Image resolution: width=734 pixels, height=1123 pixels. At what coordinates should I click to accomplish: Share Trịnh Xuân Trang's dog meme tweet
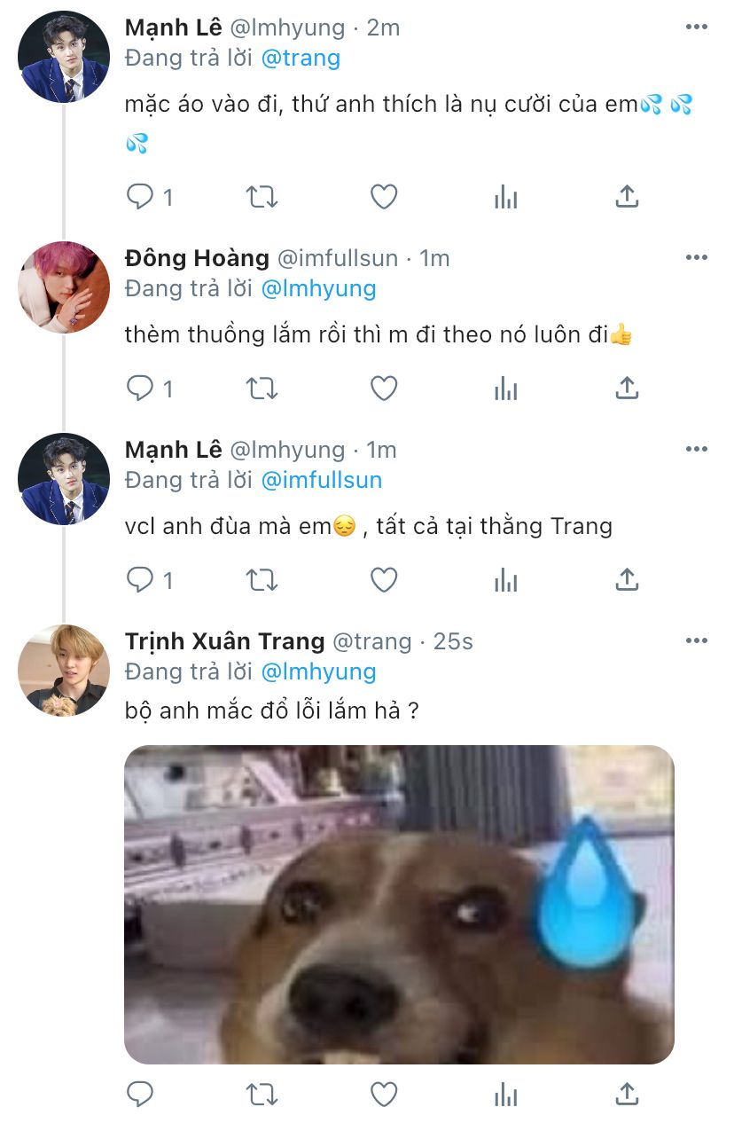(627, 1094)
